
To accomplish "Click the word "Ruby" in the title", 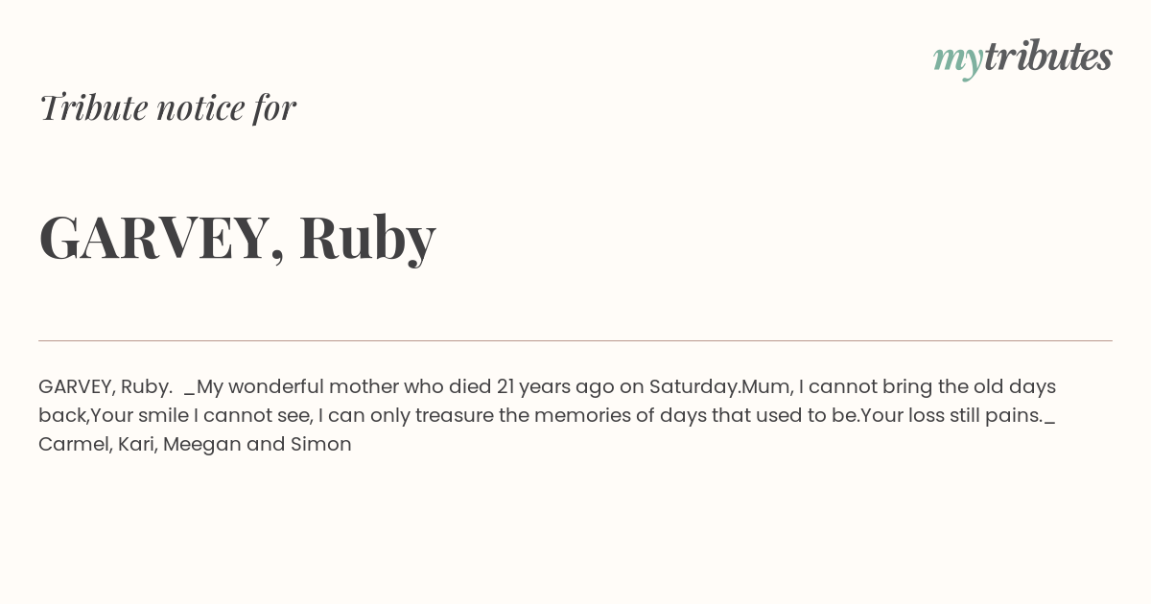I will tap(367, 238).
